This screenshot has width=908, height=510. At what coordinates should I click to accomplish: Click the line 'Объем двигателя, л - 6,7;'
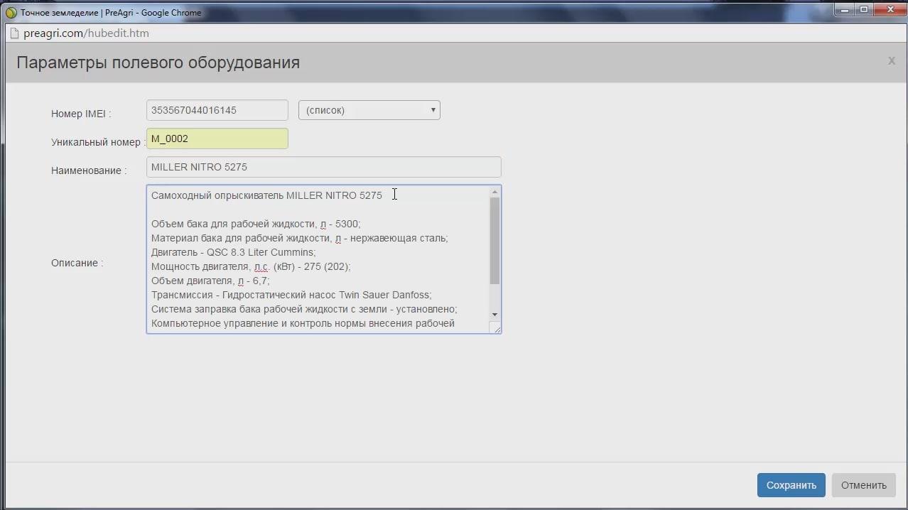[x=210, y=281]
